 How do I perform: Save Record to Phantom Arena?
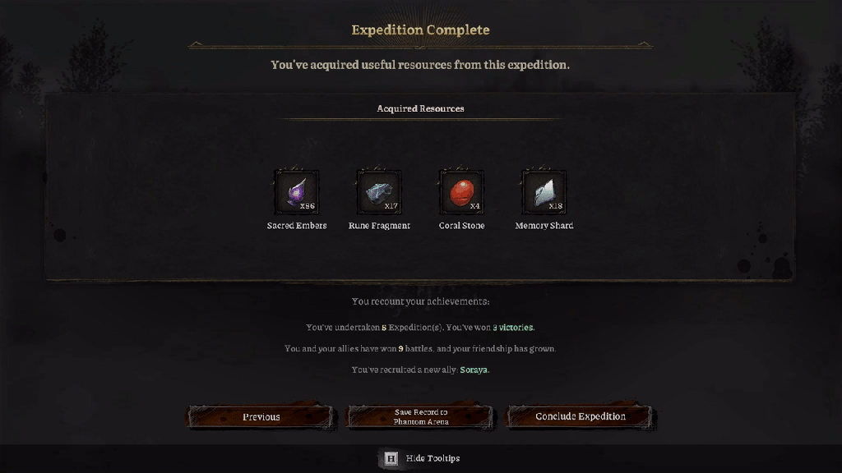click(420, 417)
